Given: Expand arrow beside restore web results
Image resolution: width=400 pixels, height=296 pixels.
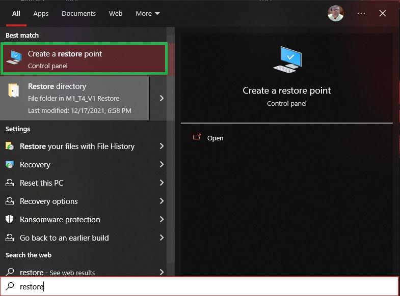Looking at the screenshot, I should point(162,272).
